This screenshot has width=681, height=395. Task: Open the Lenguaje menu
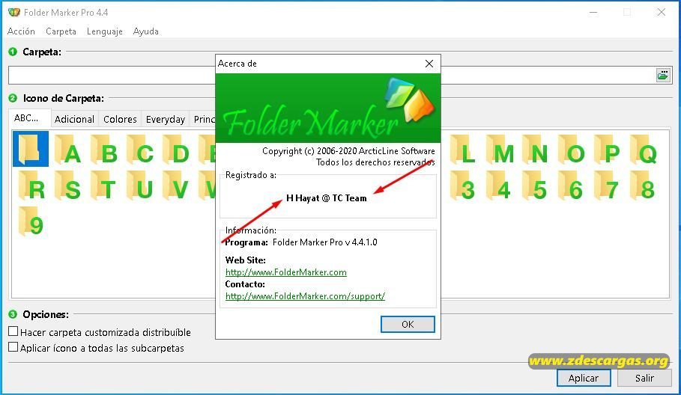[x=105, y=31]
